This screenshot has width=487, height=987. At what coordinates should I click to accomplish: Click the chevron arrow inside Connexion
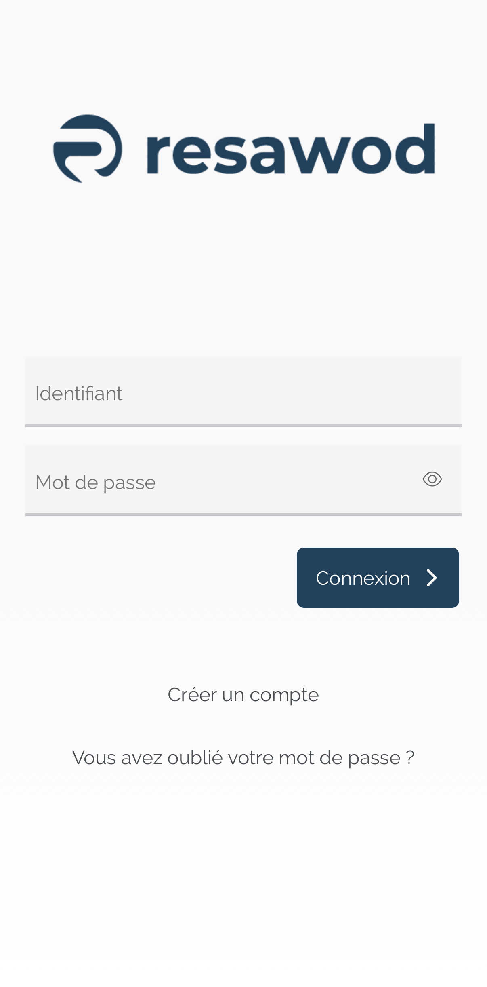coord(432,578)
